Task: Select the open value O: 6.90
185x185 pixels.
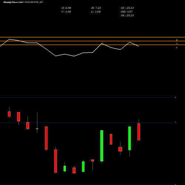Action: point(66,8)
